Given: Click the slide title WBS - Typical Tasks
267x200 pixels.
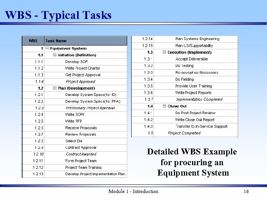Looking at the screenshot, I should click(x=58, y=15).
